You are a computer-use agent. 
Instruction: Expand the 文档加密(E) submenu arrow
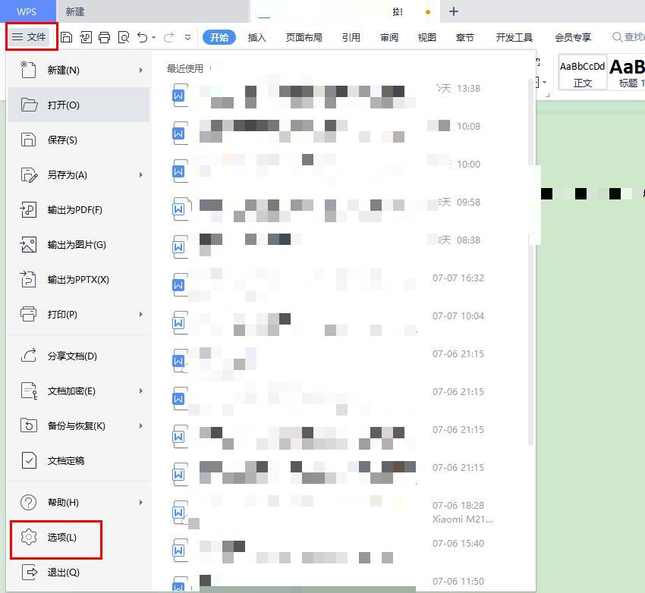(x=141, y=391)
